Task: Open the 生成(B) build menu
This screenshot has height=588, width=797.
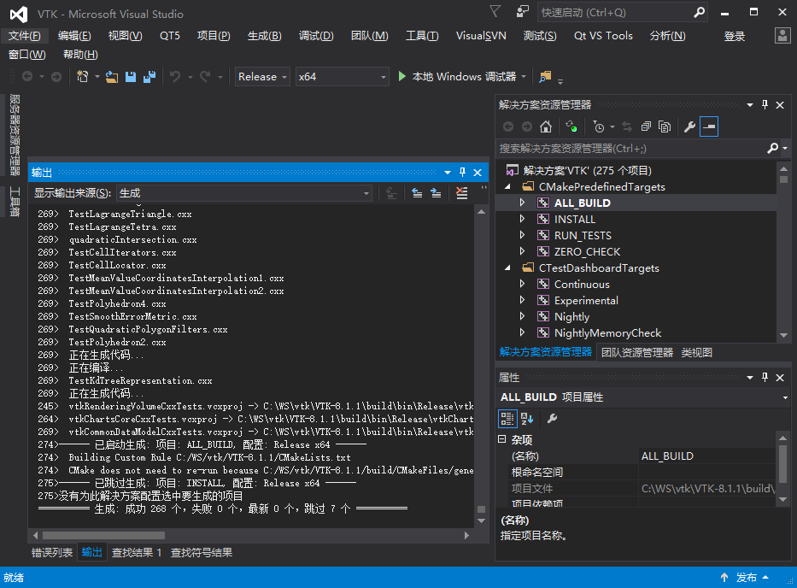Action: click(x=264, y=35)
